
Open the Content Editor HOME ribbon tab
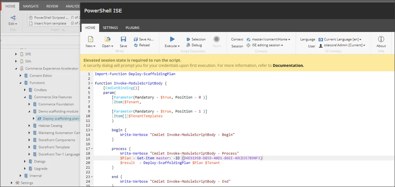[11, 6]
